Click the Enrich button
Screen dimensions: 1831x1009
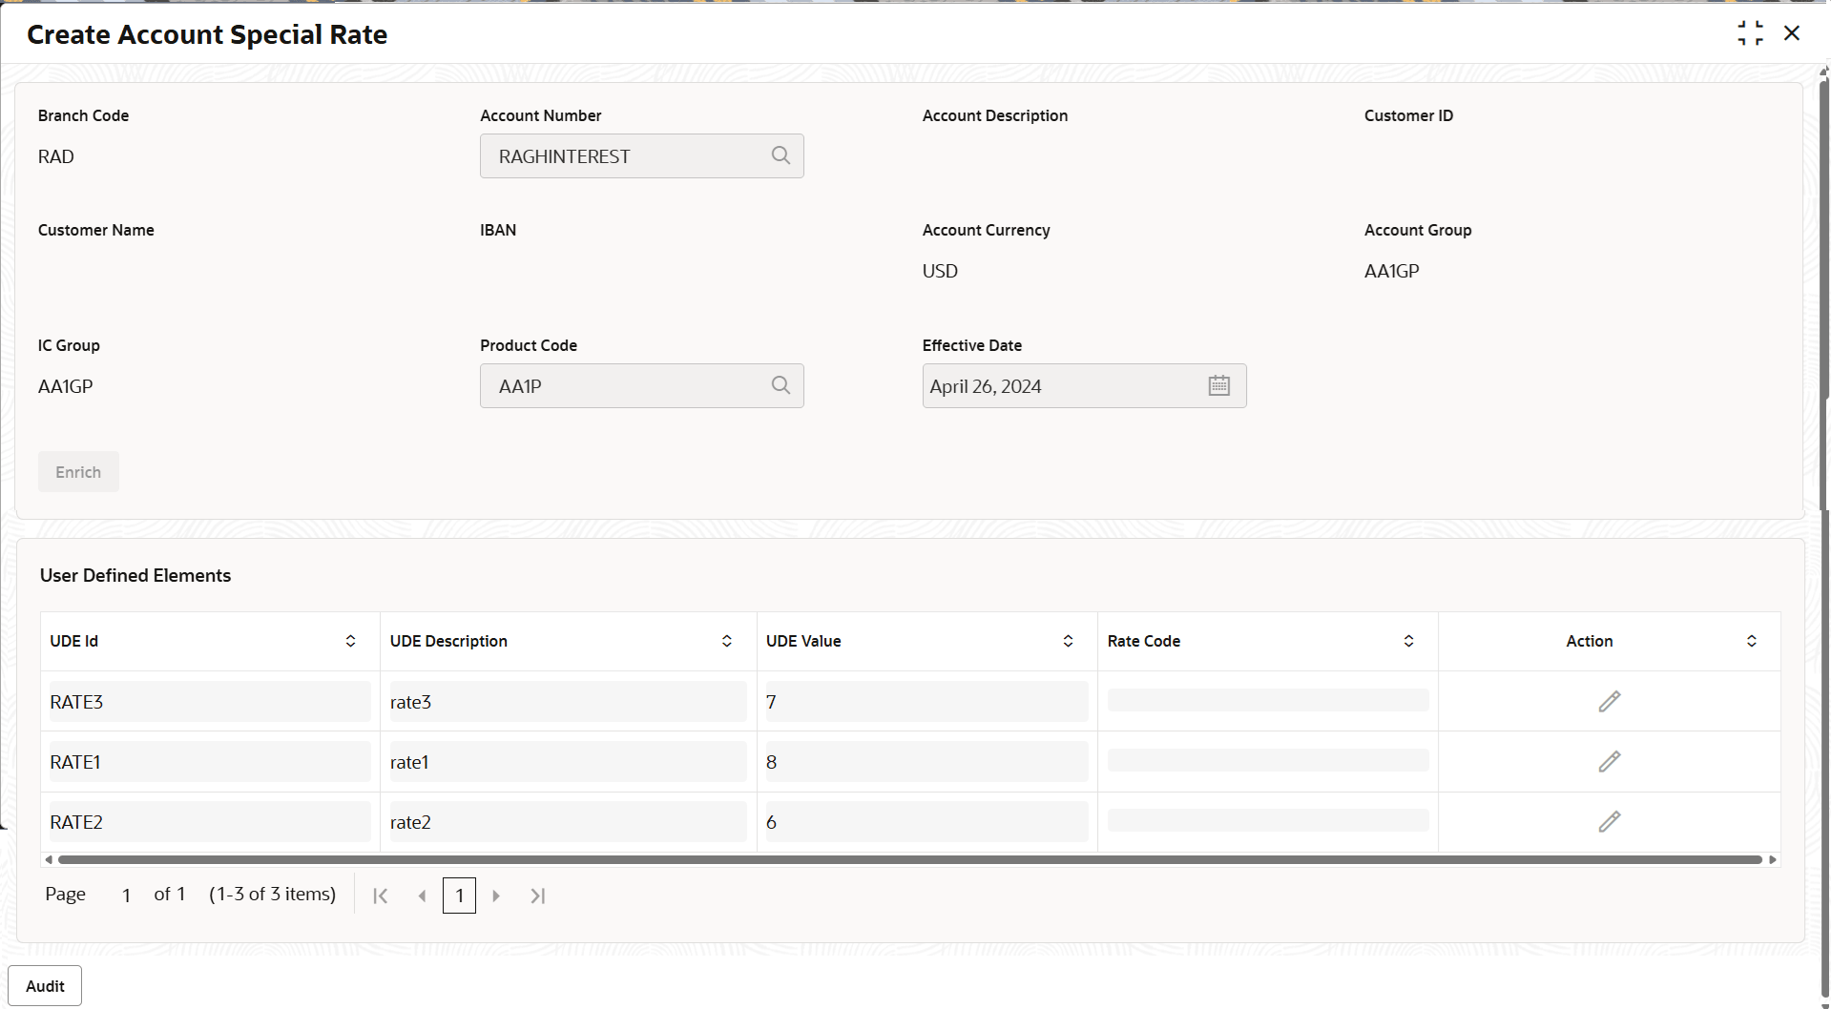coord(78,472)
